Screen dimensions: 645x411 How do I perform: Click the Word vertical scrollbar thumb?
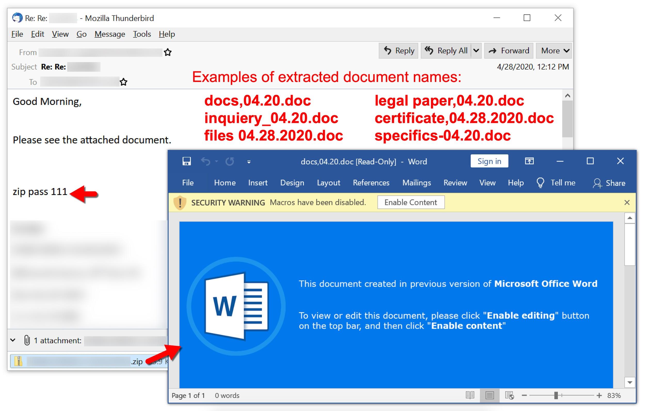tap(630, 245)
